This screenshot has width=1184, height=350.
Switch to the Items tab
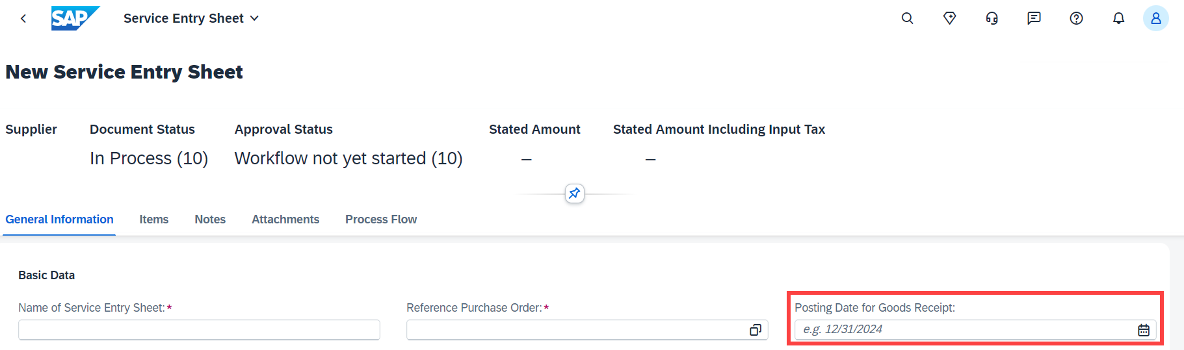(154, 219)
